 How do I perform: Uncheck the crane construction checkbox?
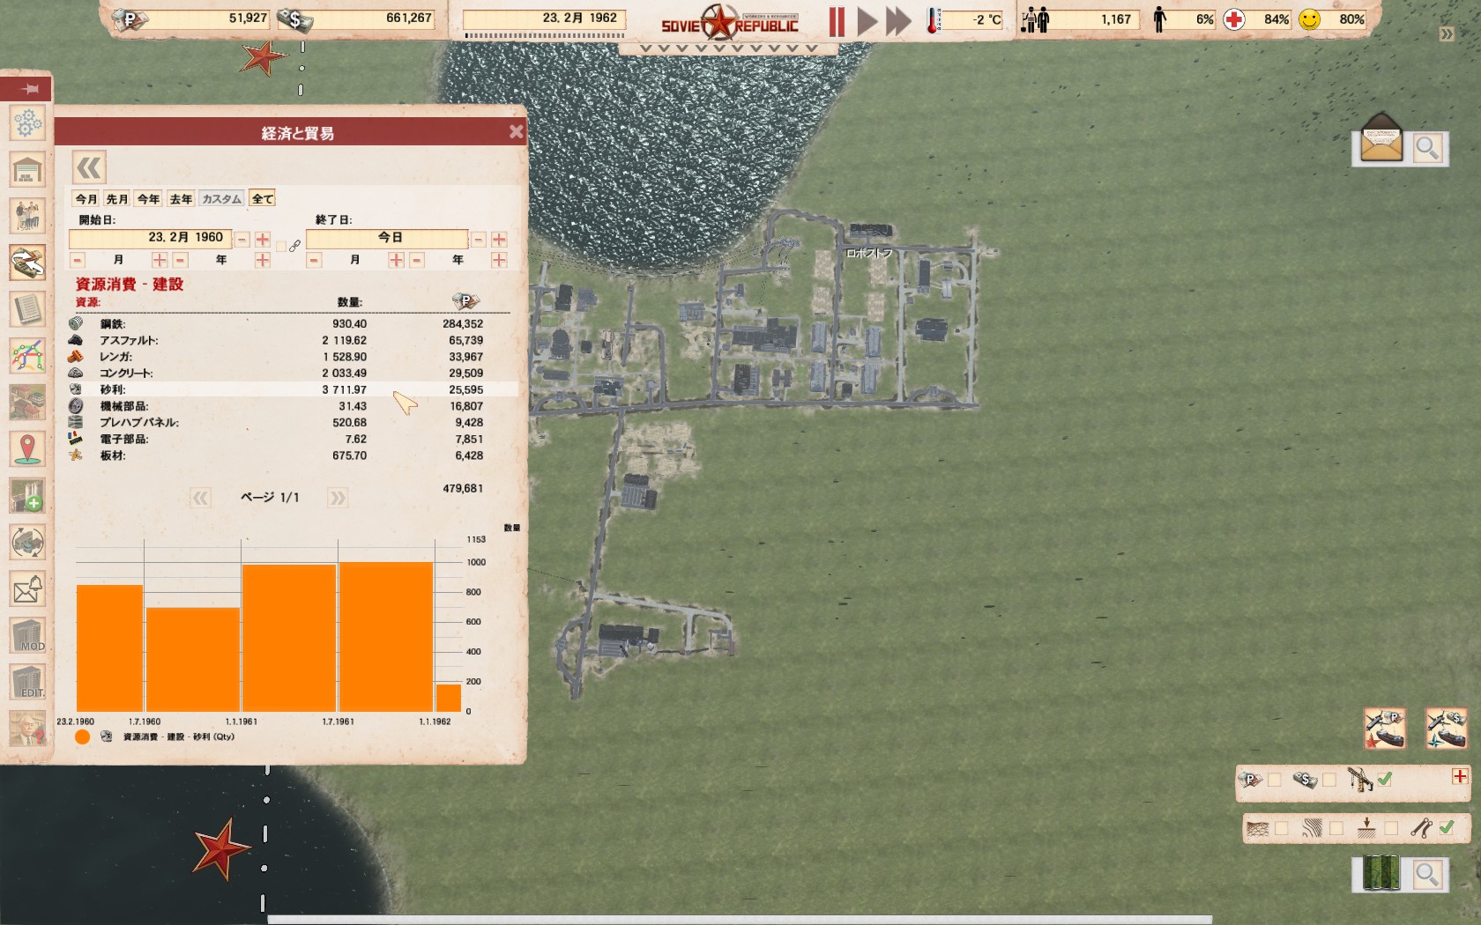click(x=1385, y=779)
